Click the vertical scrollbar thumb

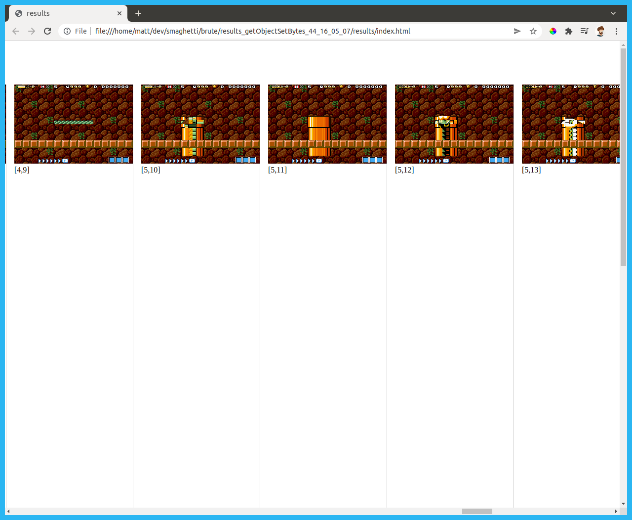coord(623,157)
